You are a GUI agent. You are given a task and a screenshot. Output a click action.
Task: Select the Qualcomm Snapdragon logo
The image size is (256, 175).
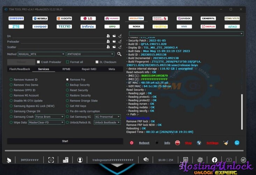tap(160, 19)
